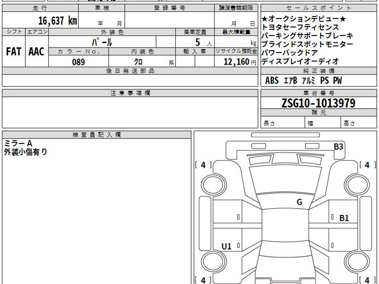The height and width of the screenshot is (284, 379).
Task: Click the 16,637 km mileage value
Action: [x=57, y=21]
